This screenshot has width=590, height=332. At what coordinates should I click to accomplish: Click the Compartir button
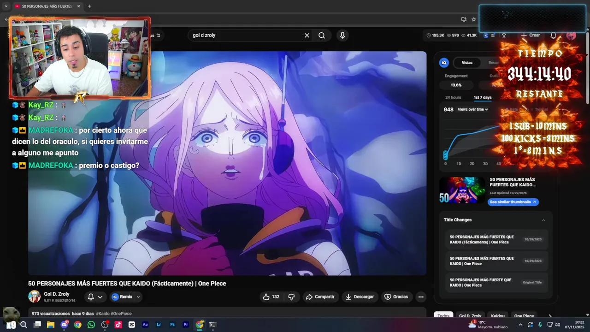click(320, 297)
